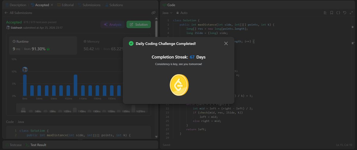Click the curly braces snippet icon
357x150 pixels.
[x=338, y=13]
